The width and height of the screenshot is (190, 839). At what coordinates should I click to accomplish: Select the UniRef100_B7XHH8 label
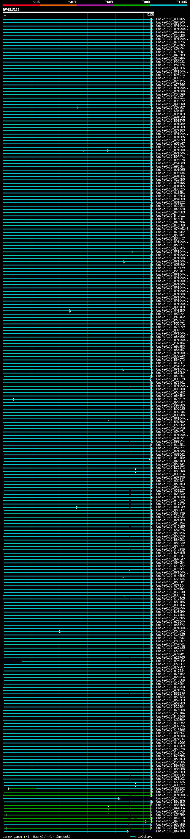click(x=170, y=756)
